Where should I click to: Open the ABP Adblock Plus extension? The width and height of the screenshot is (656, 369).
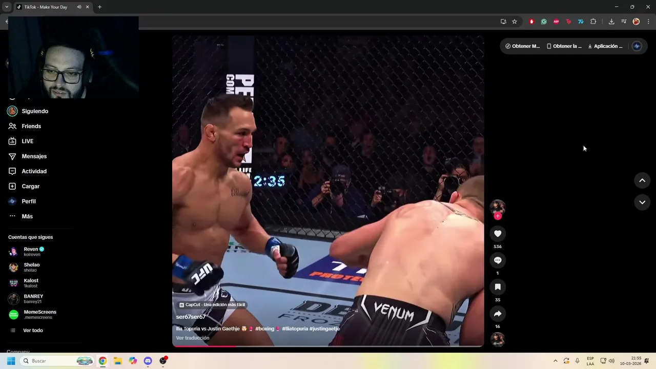[x=556, y=22]
